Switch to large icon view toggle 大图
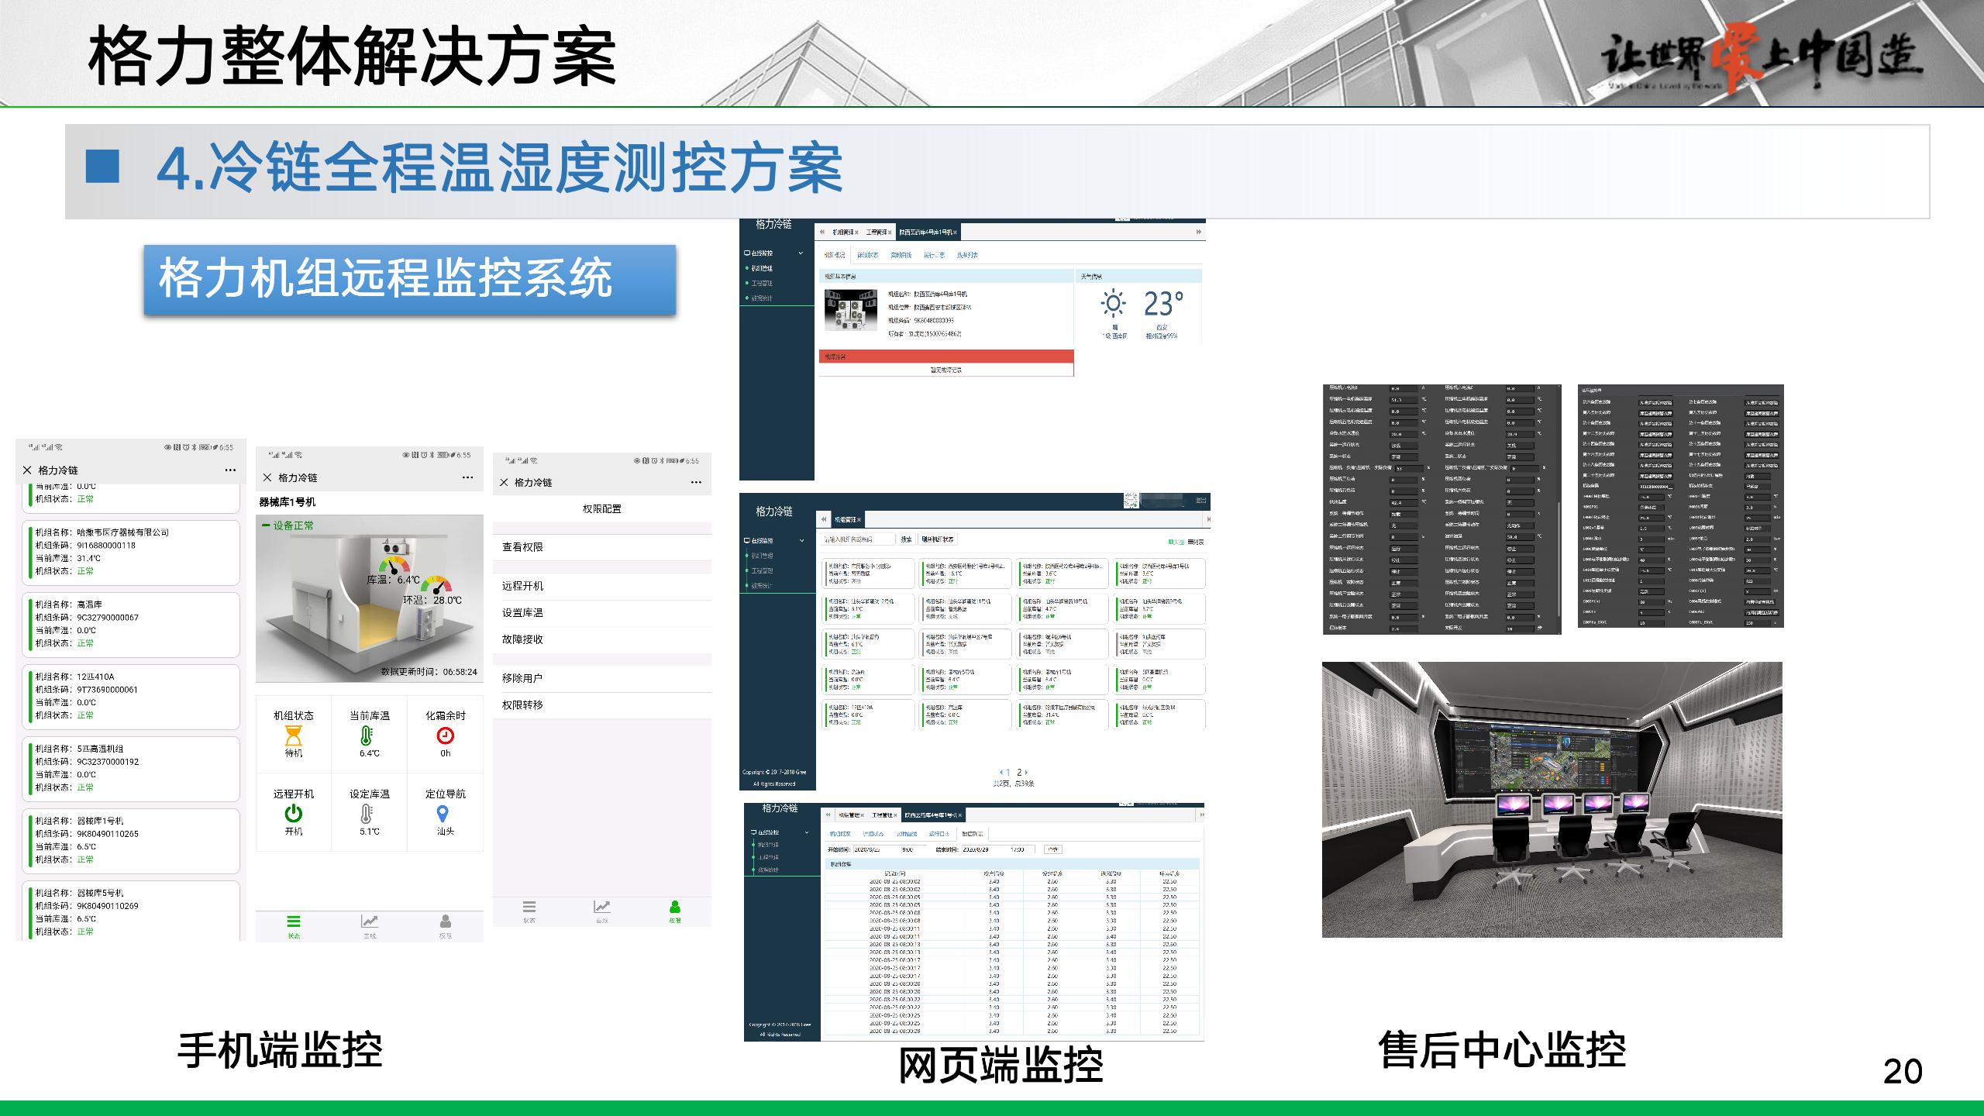 tap(1176, 542)
